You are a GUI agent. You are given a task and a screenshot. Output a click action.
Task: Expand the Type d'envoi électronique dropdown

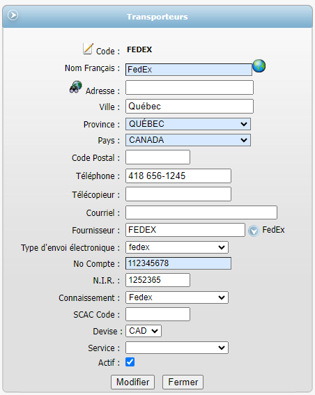pyautogui.click(x=177, y=247)
